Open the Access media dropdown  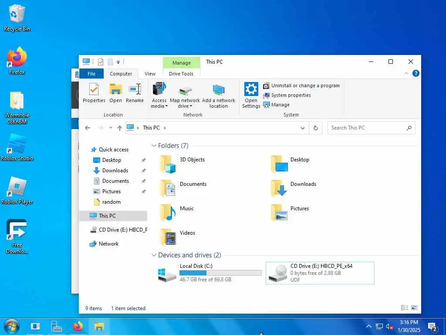click(159, 96)
